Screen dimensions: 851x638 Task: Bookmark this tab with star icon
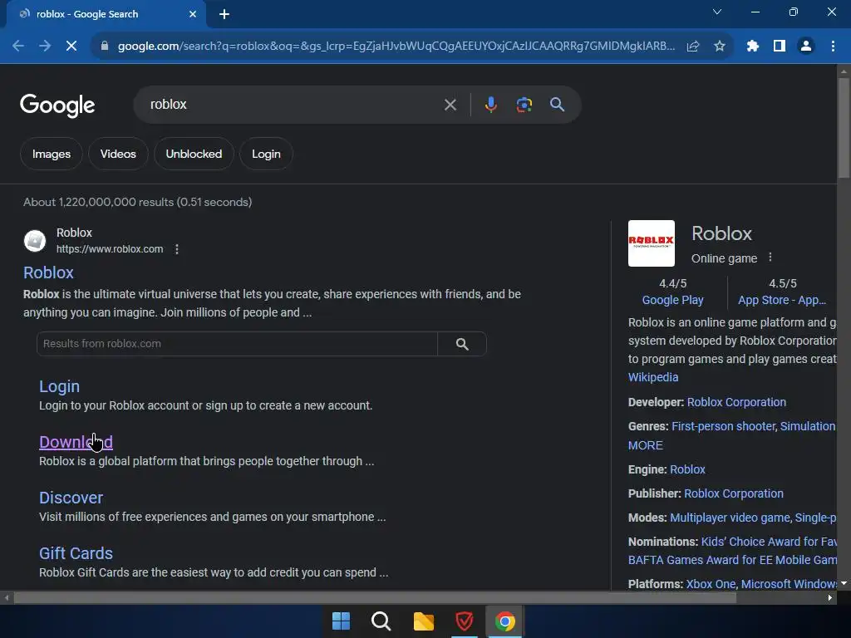pos(720,47)
